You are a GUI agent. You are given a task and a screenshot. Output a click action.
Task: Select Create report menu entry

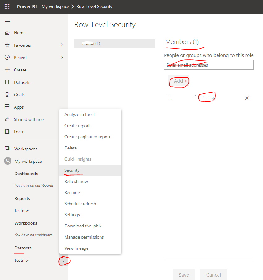point(90,126)
